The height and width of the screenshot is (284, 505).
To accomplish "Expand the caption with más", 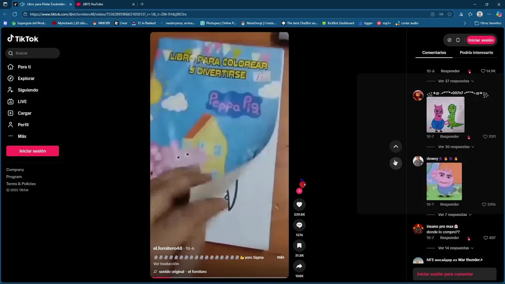I will coord(281,257).
